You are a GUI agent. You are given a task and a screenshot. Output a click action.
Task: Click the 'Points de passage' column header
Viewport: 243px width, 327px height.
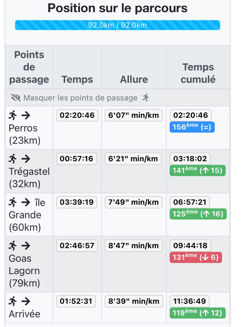point(29,67)
